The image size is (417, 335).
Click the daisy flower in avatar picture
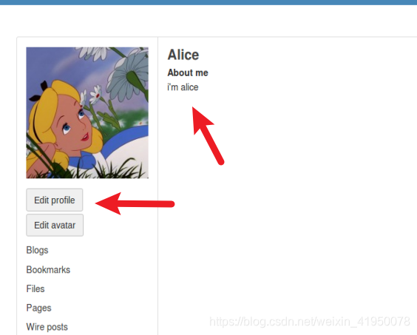point(128,72)
